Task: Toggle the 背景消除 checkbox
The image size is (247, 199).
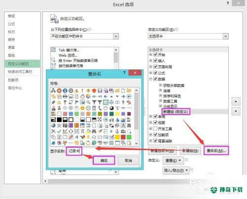Action: (155, 141)
